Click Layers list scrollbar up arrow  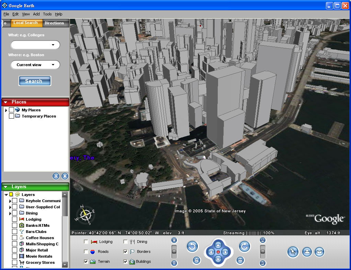(x=65, y=194)
